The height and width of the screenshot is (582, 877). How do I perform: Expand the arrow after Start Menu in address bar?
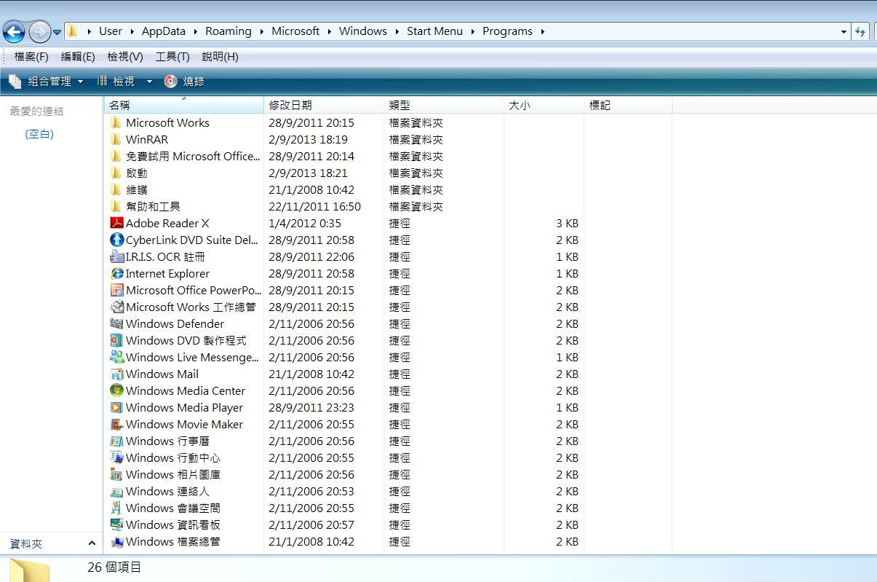(x=472, y=31)
